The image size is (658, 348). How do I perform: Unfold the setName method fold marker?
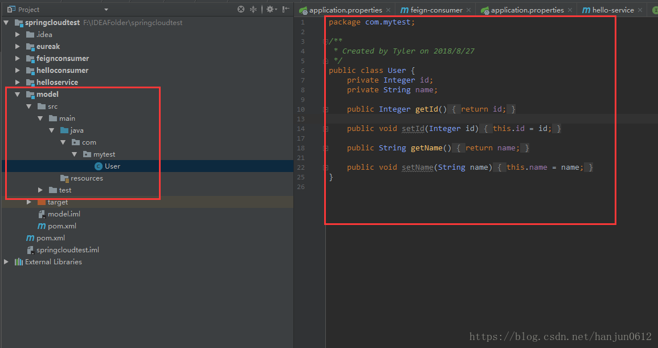pyautogui.click(x=325, y=167)
